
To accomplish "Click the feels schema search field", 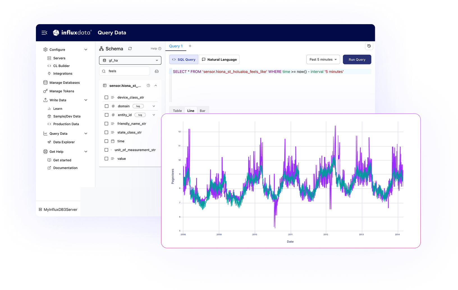I will tap(125, 71).
